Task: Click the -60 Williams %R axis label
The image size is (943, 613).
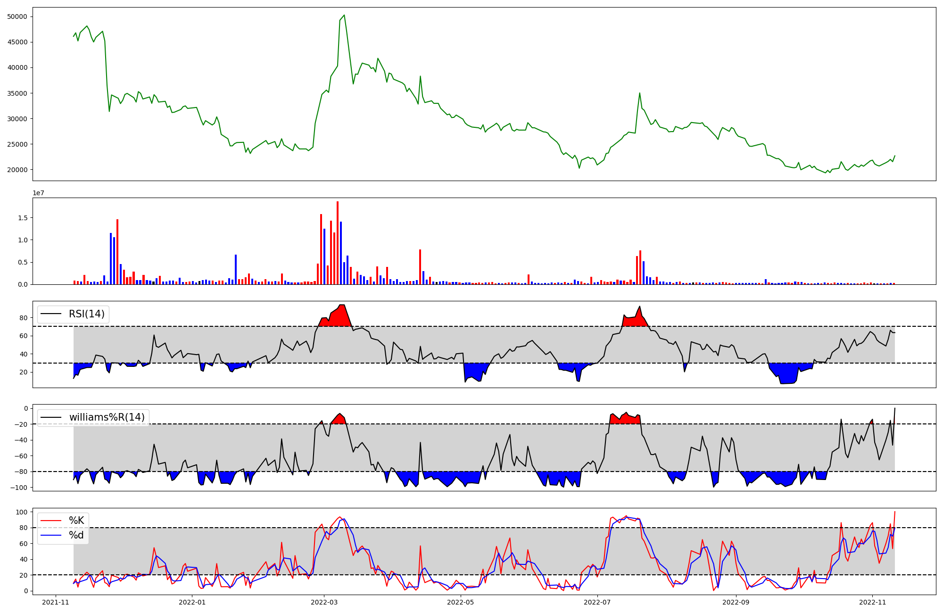Action: pos(21,456)
